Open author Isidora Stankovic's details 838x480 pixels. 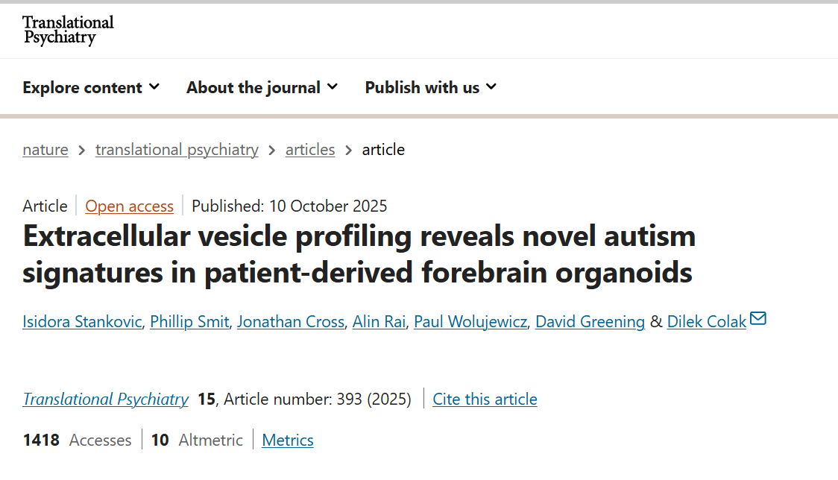pos(82,322)
